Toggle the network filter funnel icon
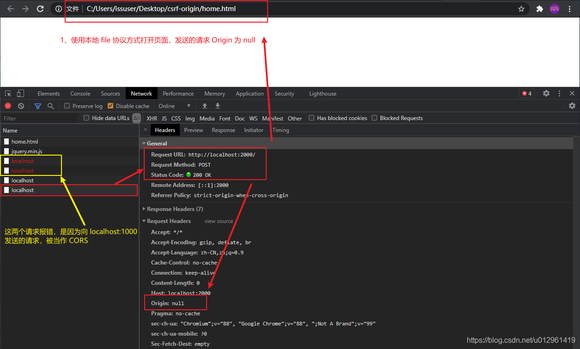This screenshot has width=580, height=349. point(38,106)
